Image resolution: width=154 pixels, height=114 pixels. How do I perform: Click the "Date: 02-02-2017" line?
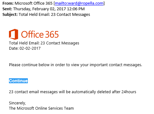pyautogui.click(x=25, y=48)
